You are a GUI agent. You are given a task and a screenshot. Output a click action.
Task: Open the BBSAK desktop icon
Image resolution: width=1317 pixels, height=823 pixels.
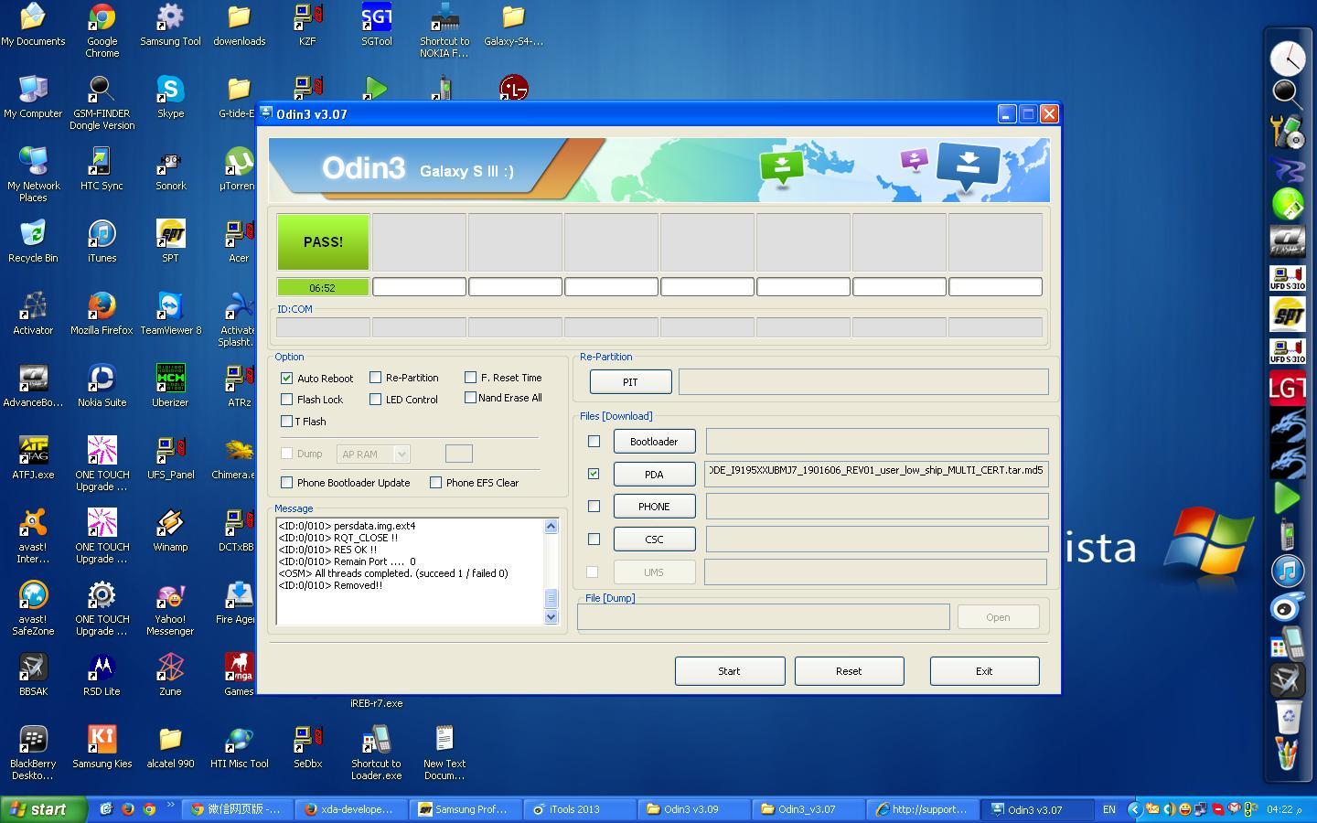tap(33, 675)
